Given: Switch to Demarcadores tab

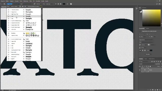Looking at the screenshot, I should 152,59.
